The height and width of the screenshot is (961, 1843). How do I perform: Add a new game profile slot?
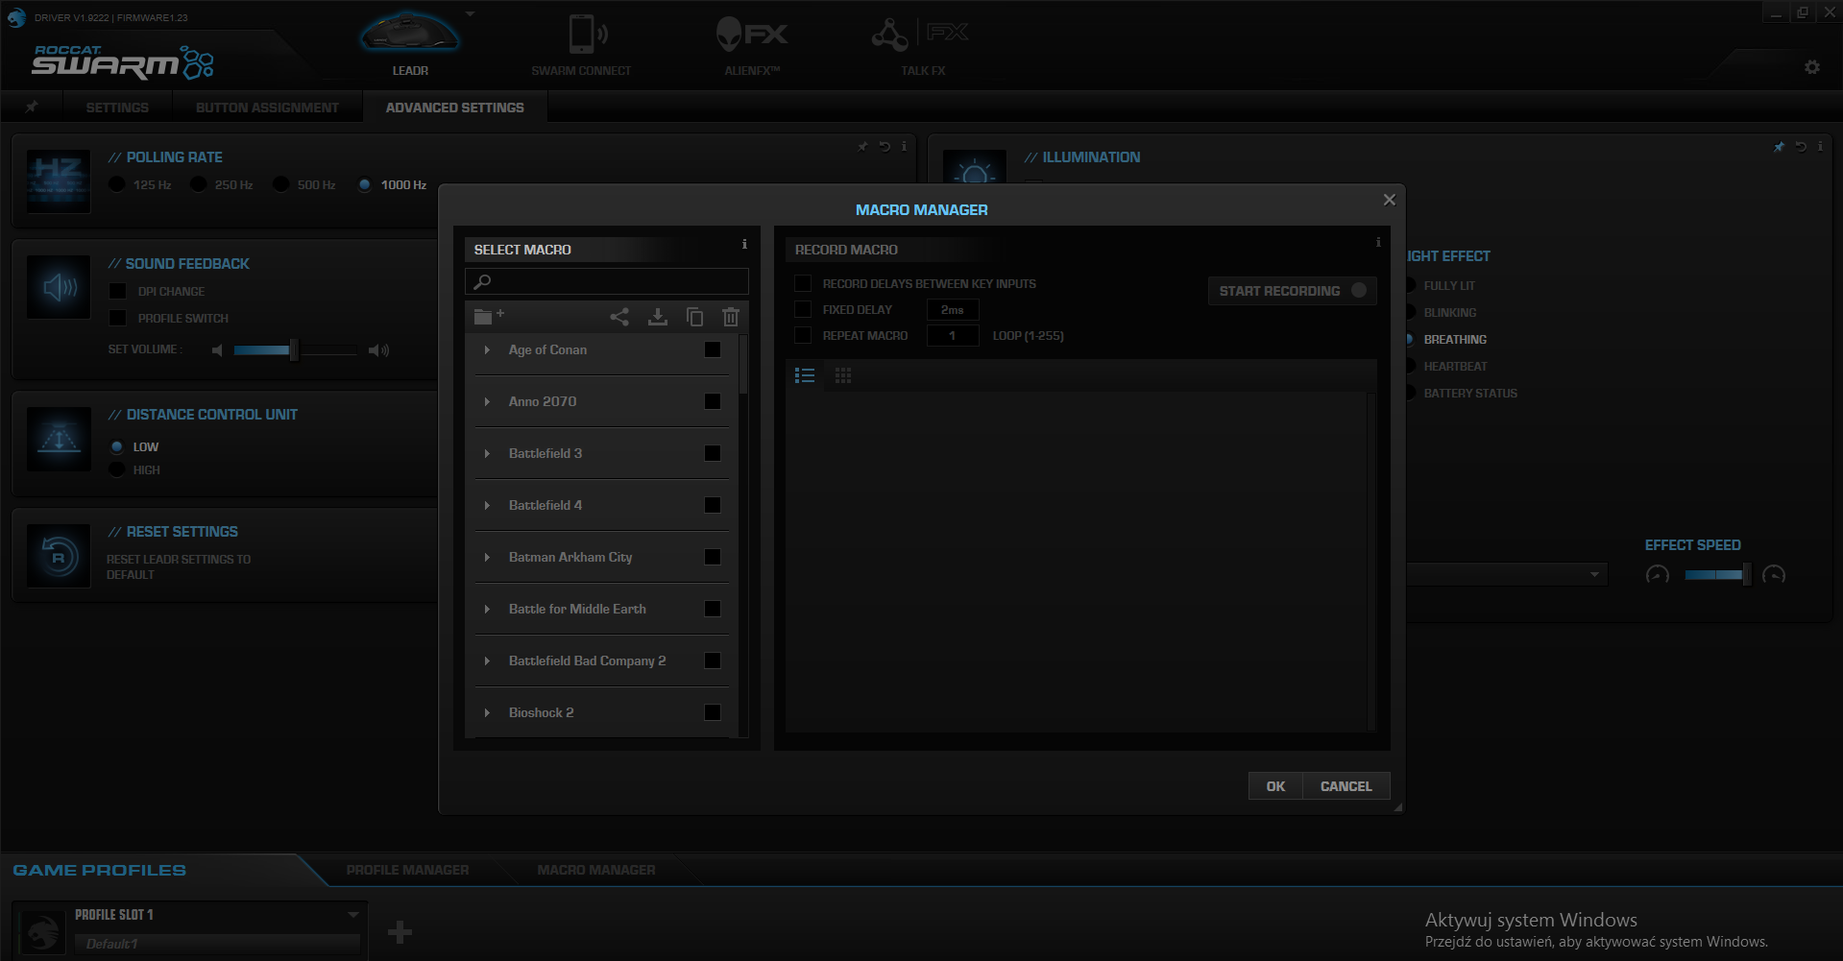[400, 931]
